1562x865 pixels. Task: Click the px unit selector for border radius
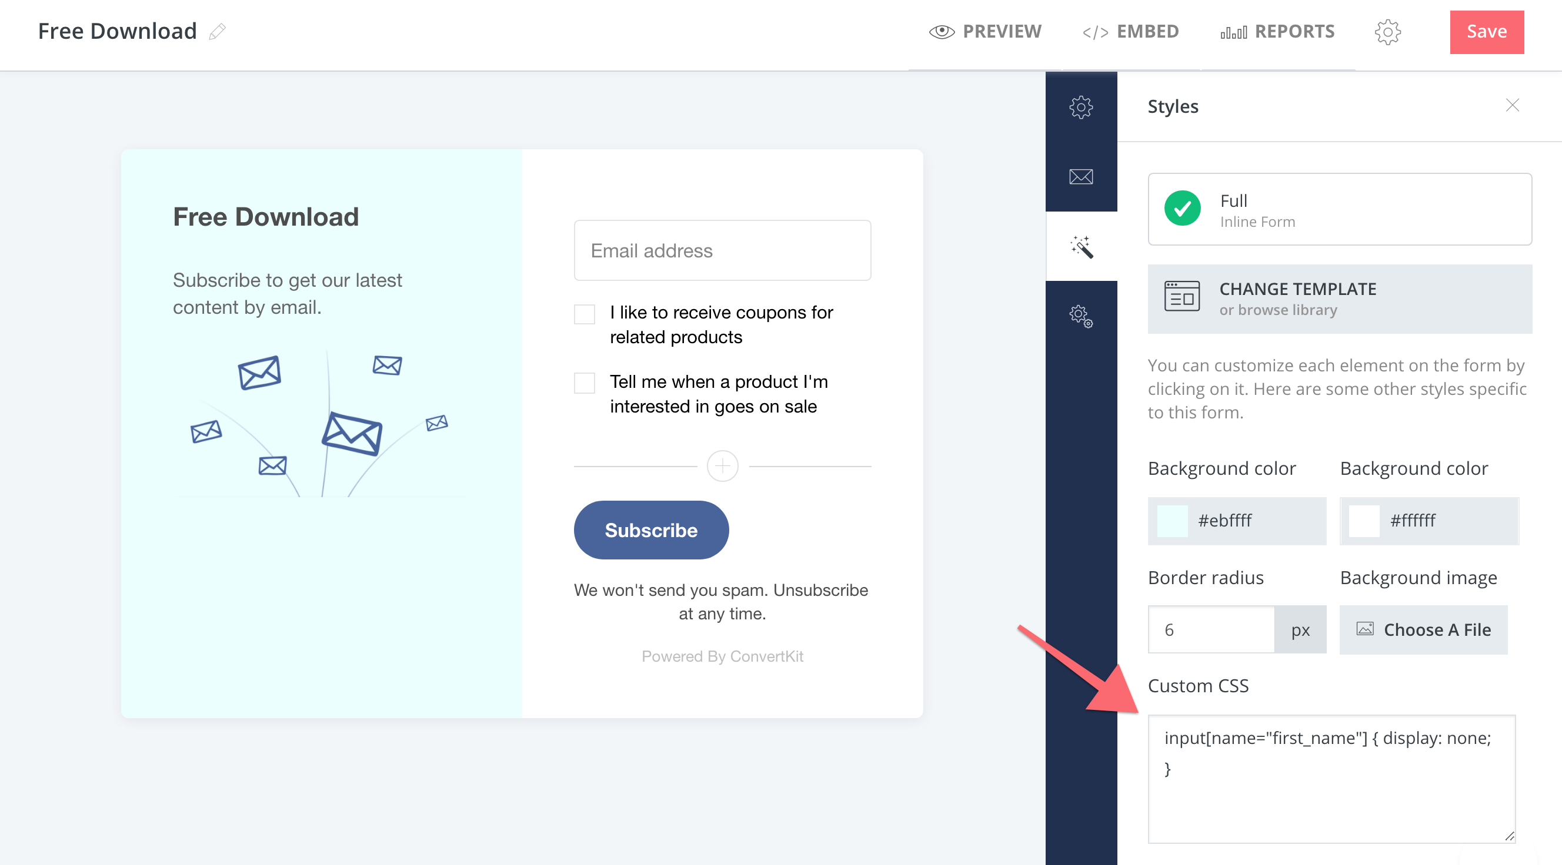click(x=1300, y=630)
